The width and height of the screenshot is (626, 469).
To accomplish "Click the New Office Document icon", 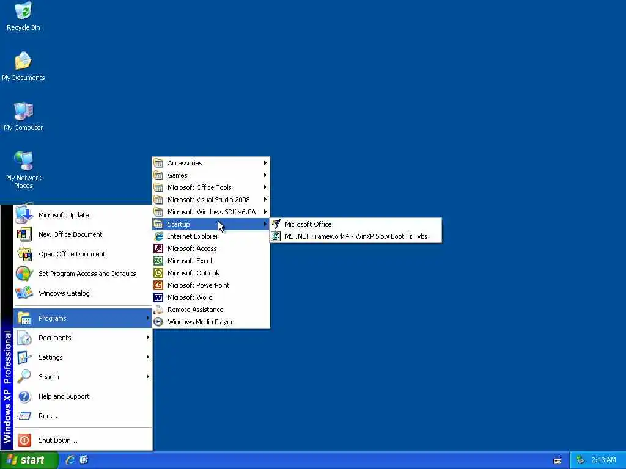I will 24,234.
